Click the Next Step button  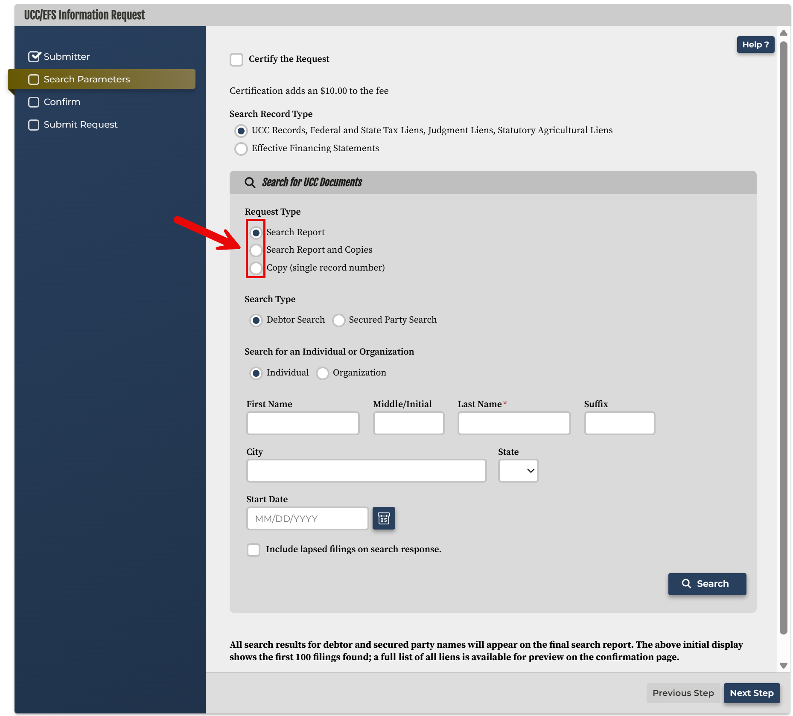pyautogui.click(x=752, y=693)
